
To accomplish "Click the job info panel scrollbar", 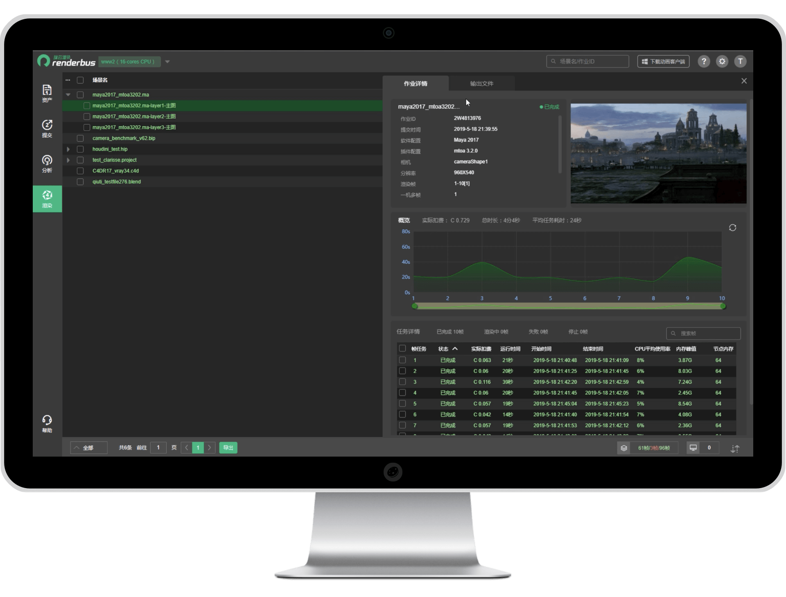I will tap(560, 144).
